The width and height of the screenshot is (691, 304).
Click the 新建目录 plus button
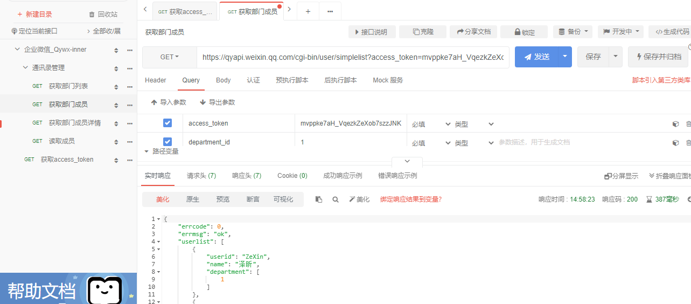coord(34,15)
